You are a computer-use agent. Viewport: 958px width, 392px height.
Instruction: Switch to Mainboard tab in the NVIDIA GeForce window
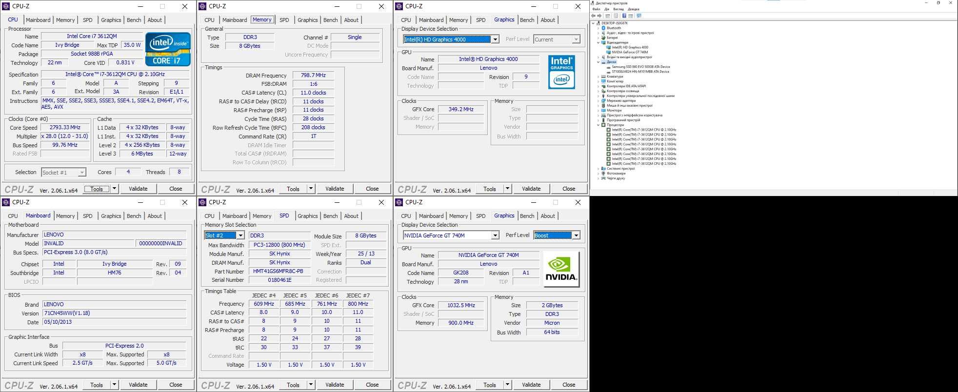click(431, 216)
